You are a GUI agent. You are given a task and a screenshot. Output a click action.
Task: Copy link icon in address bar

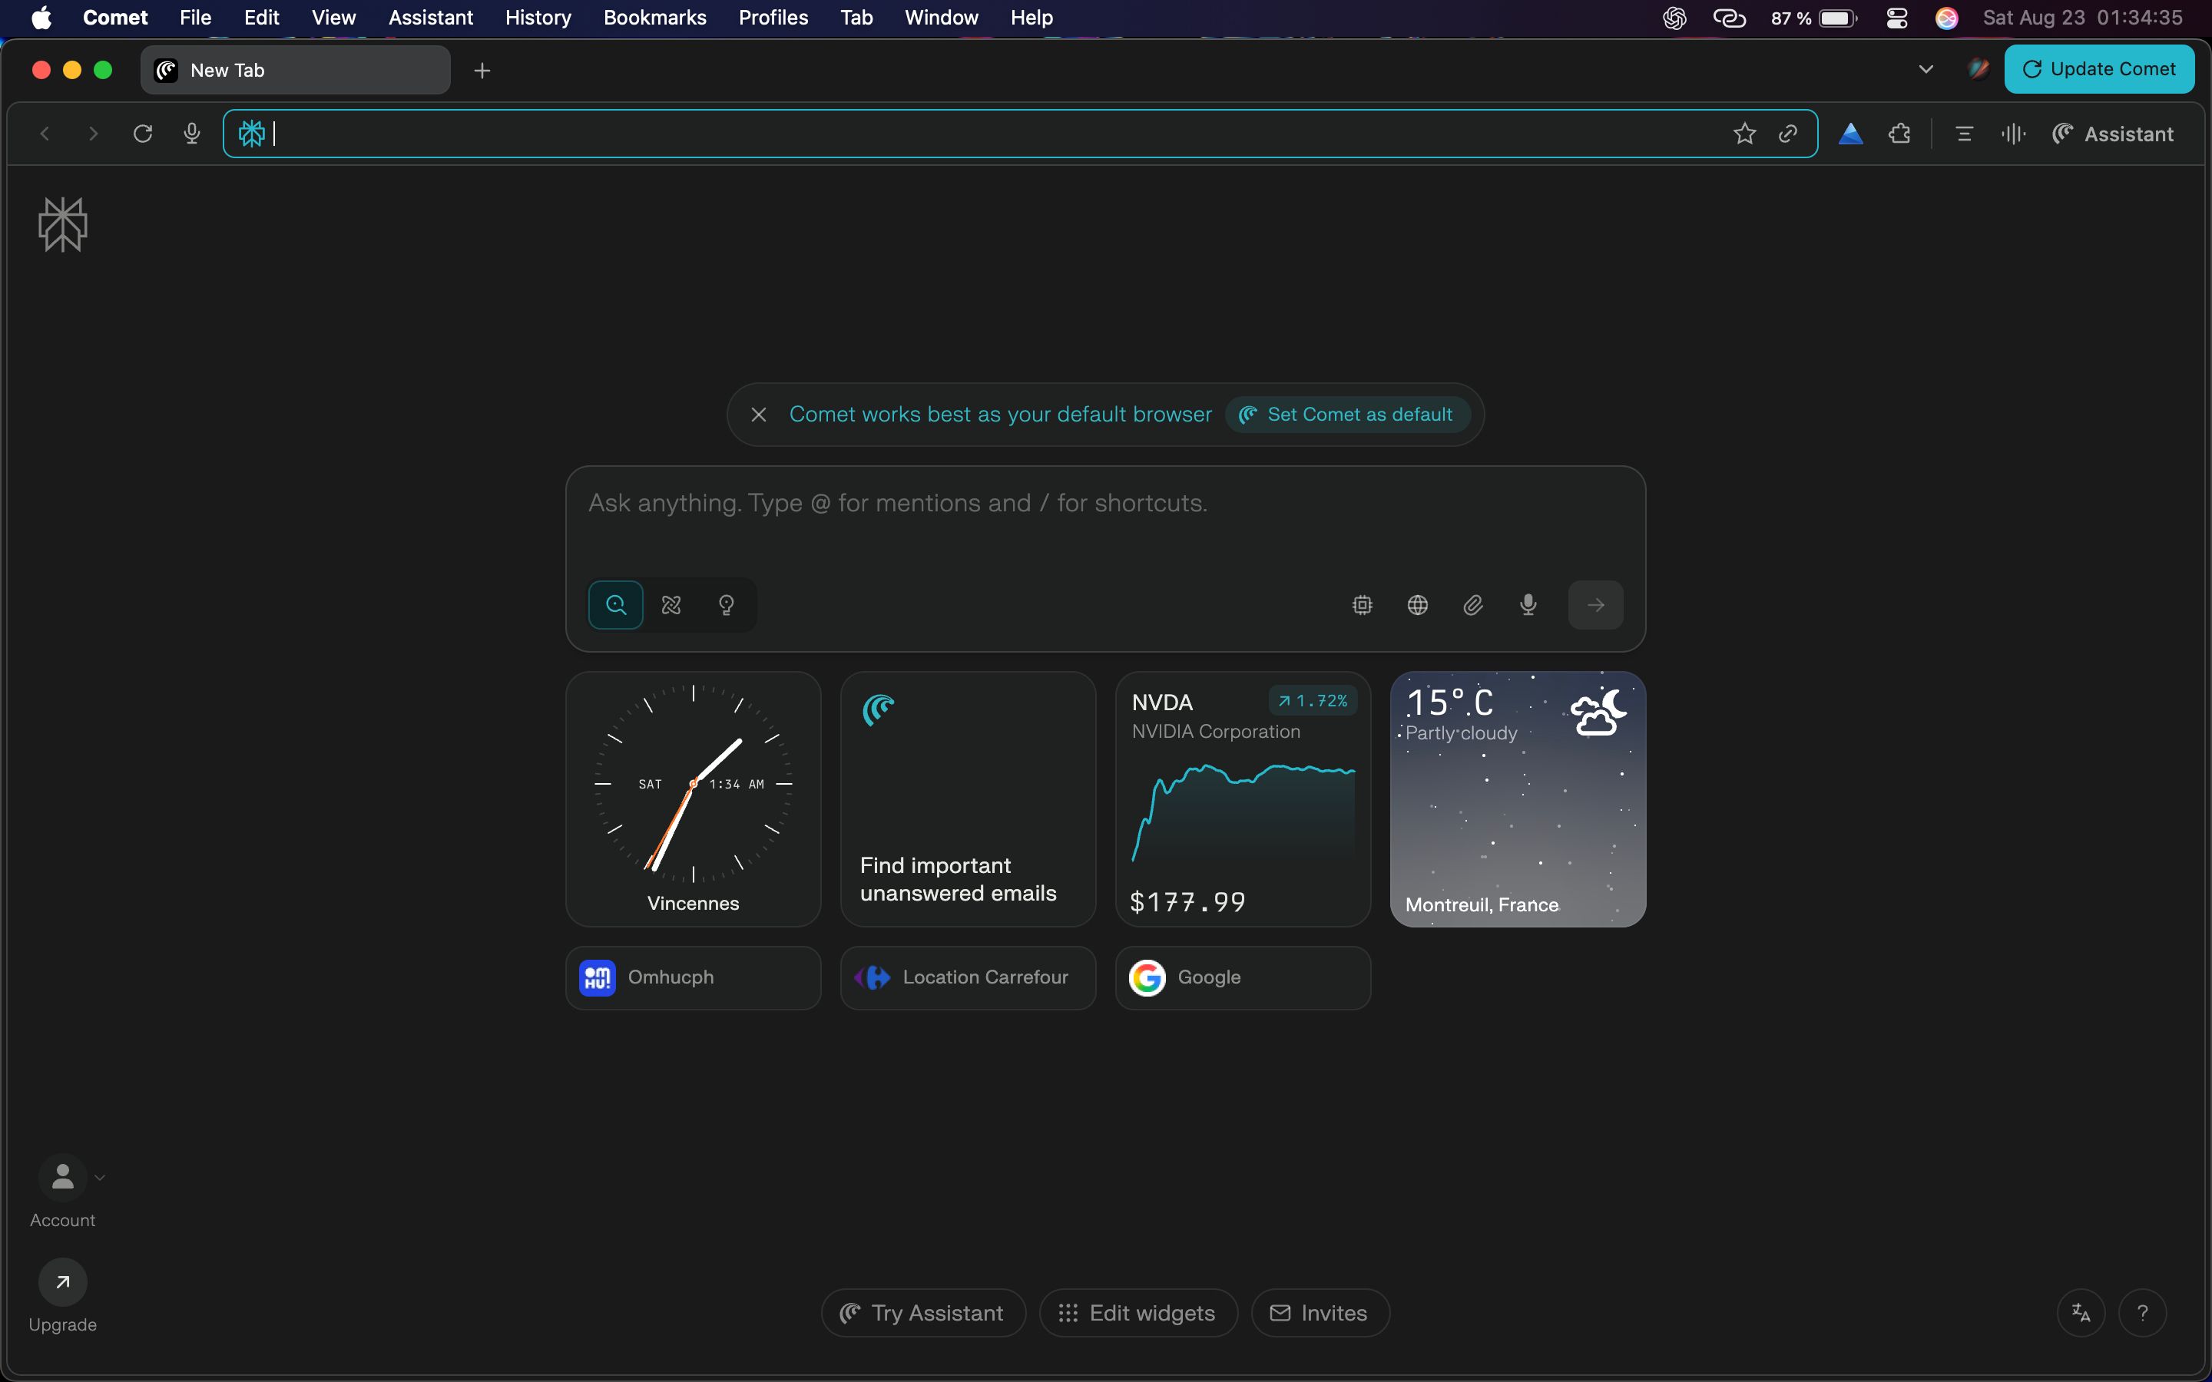click(1788, 134)
